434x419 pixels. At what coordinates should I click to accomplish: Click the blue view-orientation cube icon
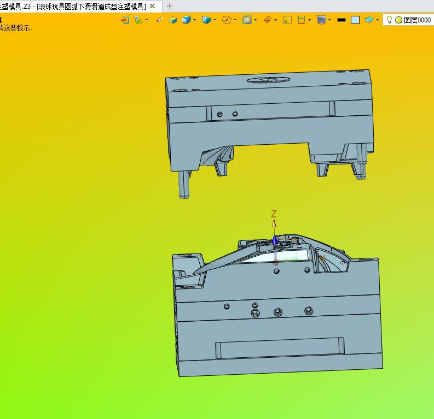[206, 20]
